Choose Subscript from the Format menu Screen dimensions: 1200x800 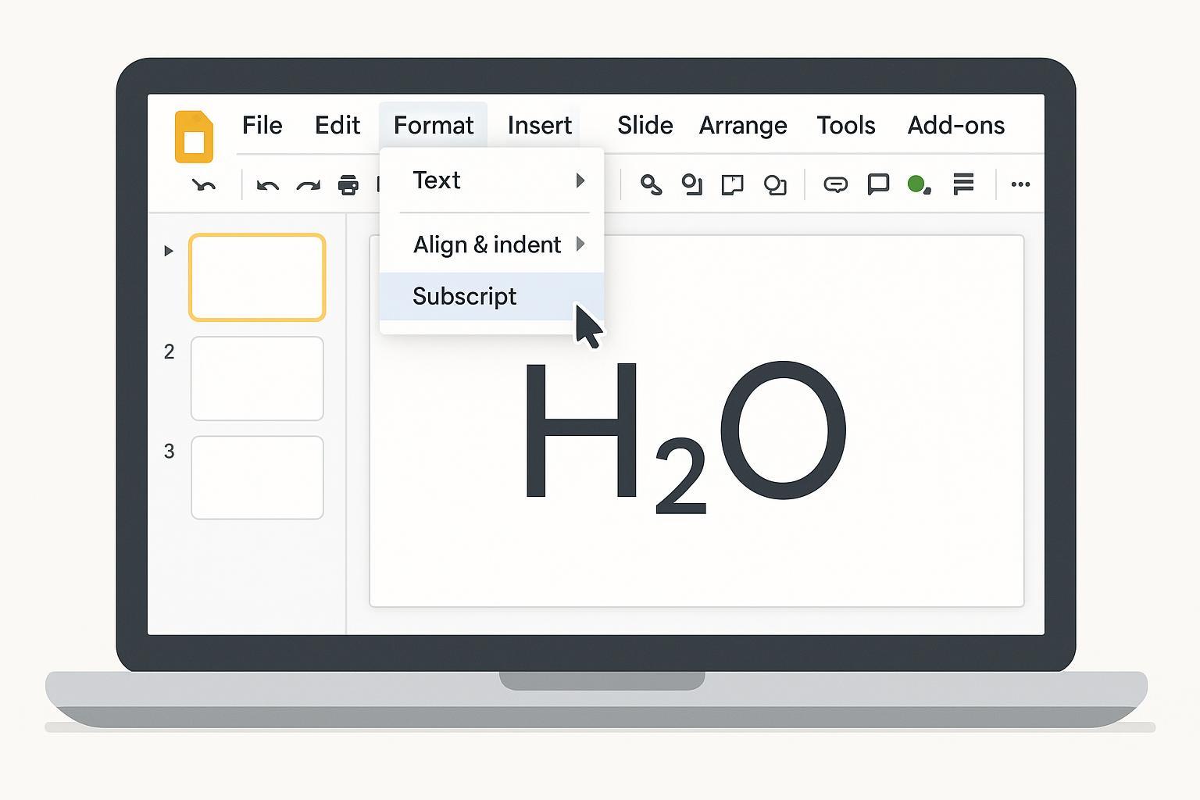point(465,297)
